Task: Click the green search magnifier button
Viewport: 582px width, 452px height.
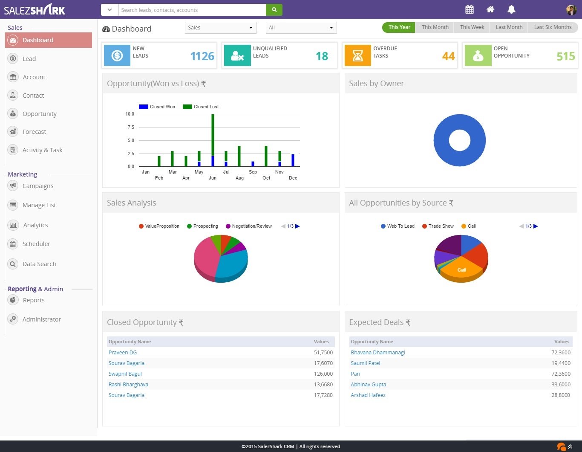Action: coord(274,10)
